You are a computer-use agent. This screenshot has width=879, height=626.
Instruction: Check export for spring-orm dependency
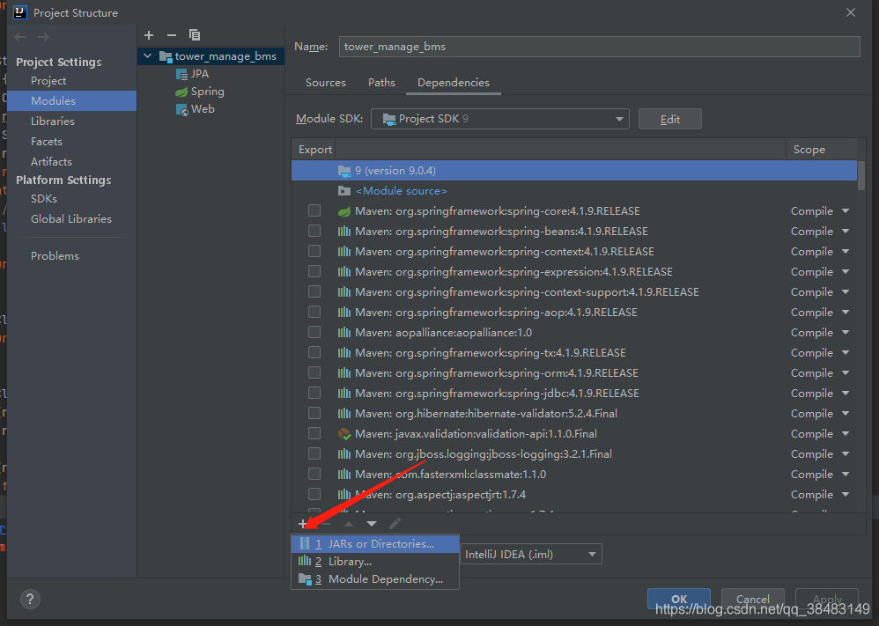[314, 372]
